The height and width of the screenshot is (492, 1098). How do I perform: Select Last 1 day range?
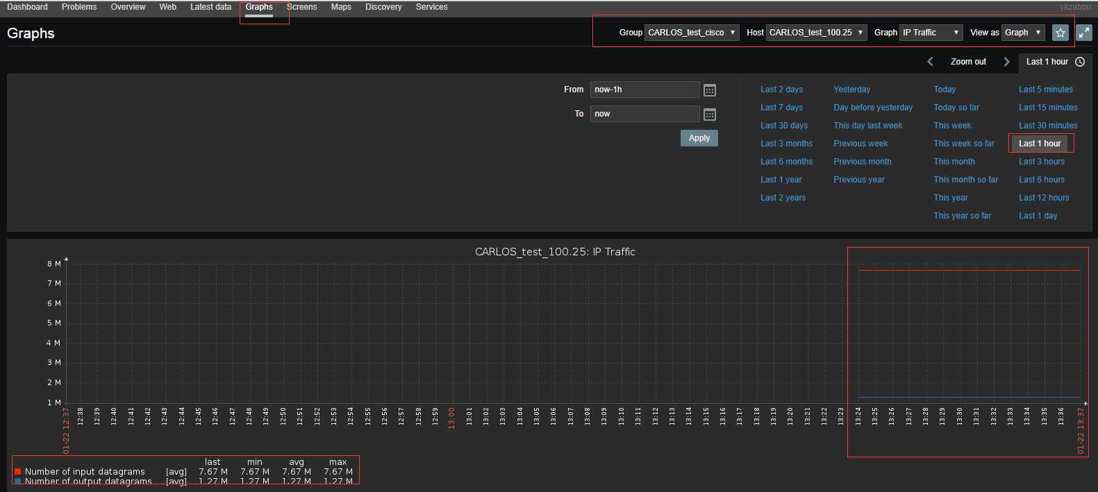click(1038, 216)
